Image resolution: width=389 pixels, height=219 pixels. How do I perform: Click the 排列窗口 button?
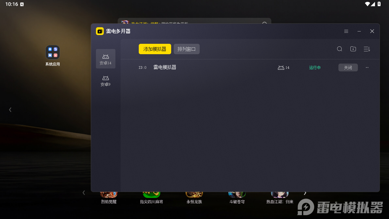pos(187,49)
